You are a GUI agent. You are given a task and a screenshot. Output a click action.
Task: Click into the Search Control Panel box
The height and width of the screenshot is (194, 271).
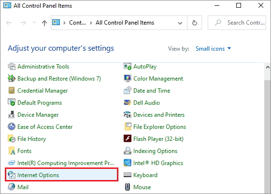237,23
